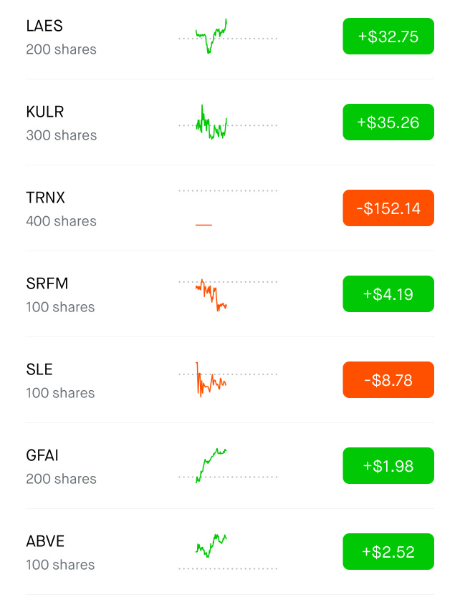This screenshot has width=460, height=597.
Task: Tap the GFAI +$1.98 gain button
Action: click(x=388, y=465)
